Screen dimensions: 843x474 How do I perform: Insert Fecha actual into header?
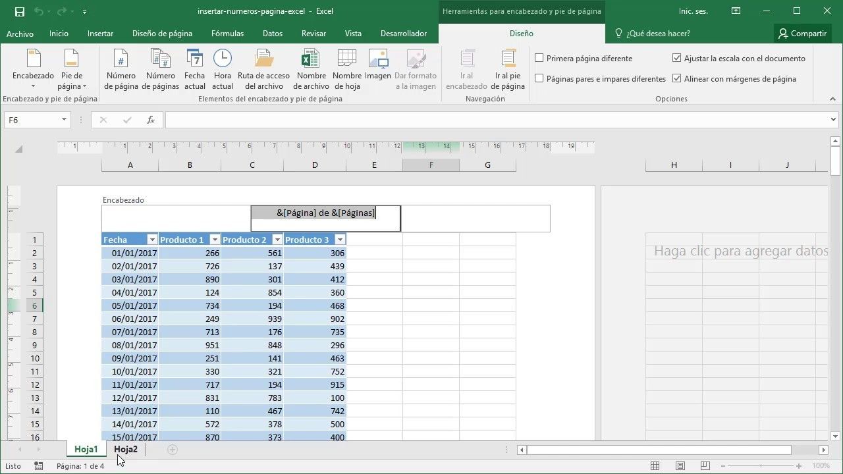[195, 70]
